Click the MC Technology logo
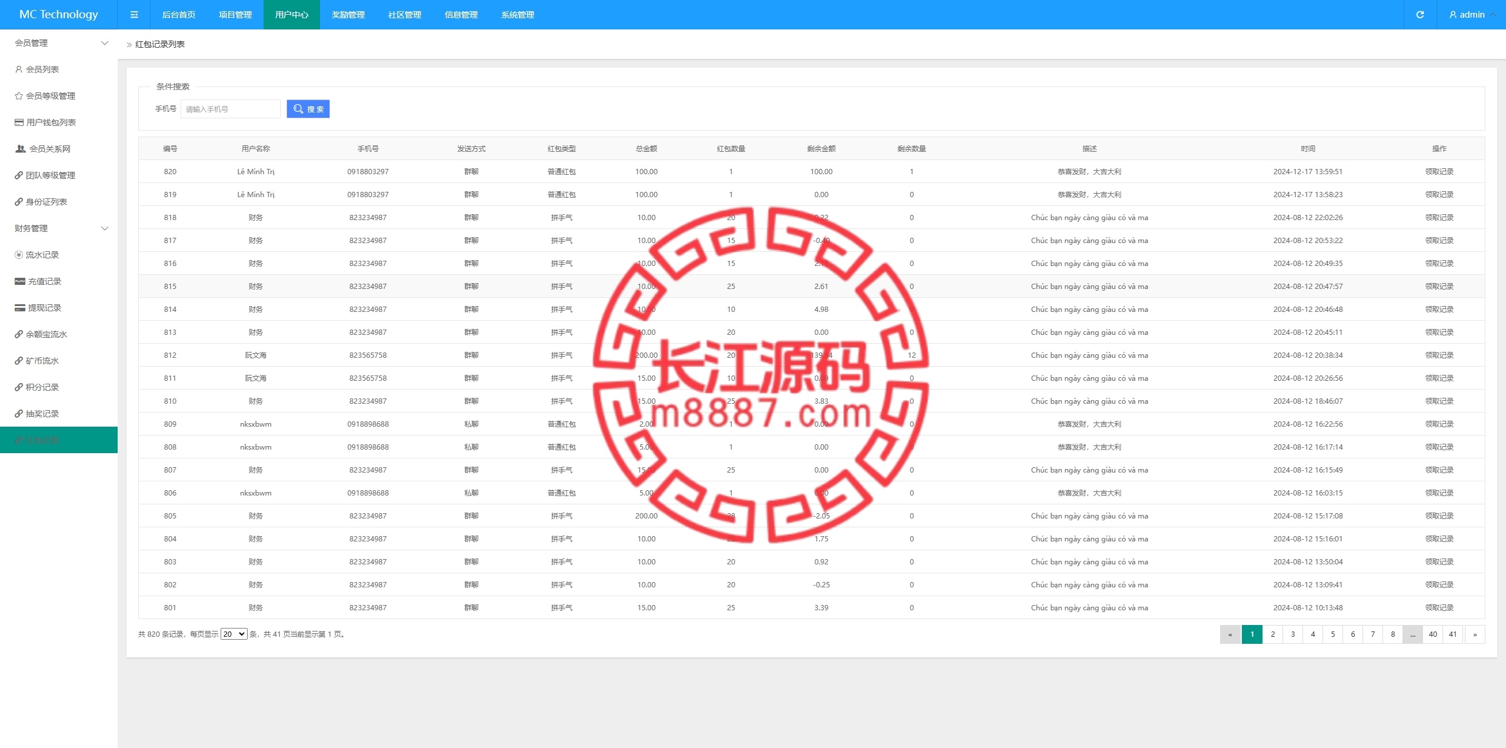 (59, 15)
